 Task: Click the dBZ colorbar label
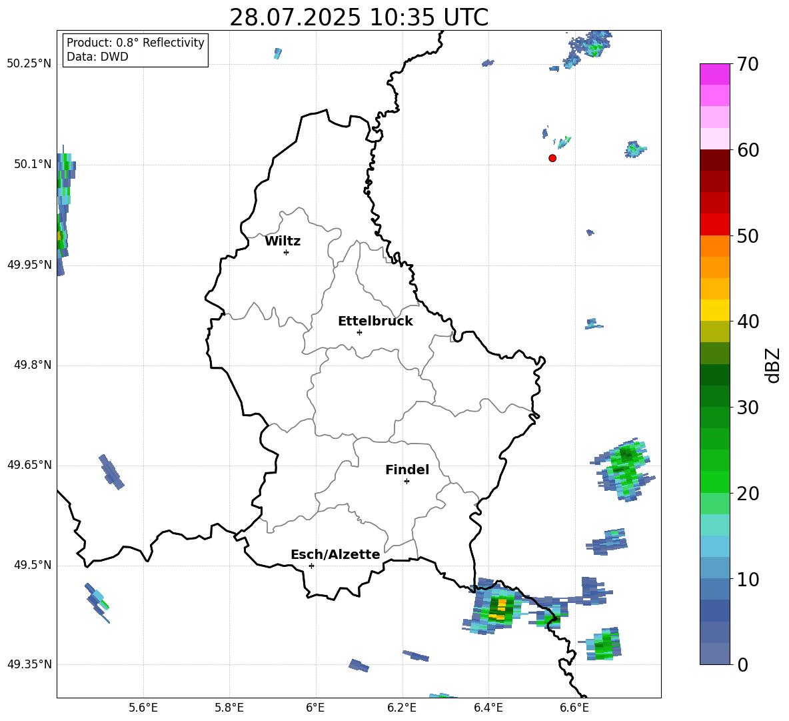pyautogui.click(x=772, y=365)
